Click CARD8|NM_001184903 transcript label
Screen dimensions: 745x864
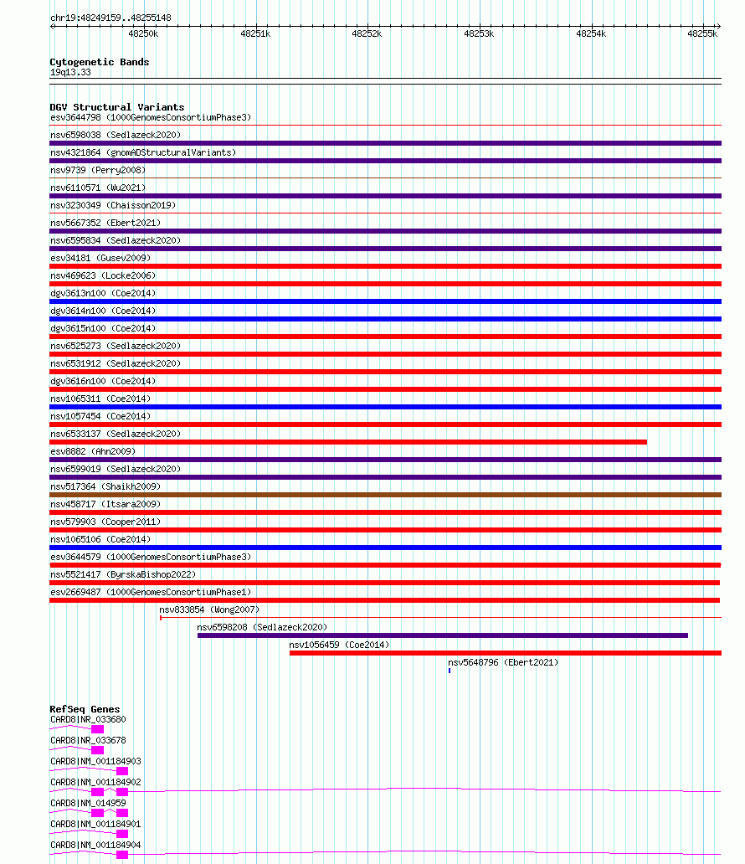pos(96,762)
